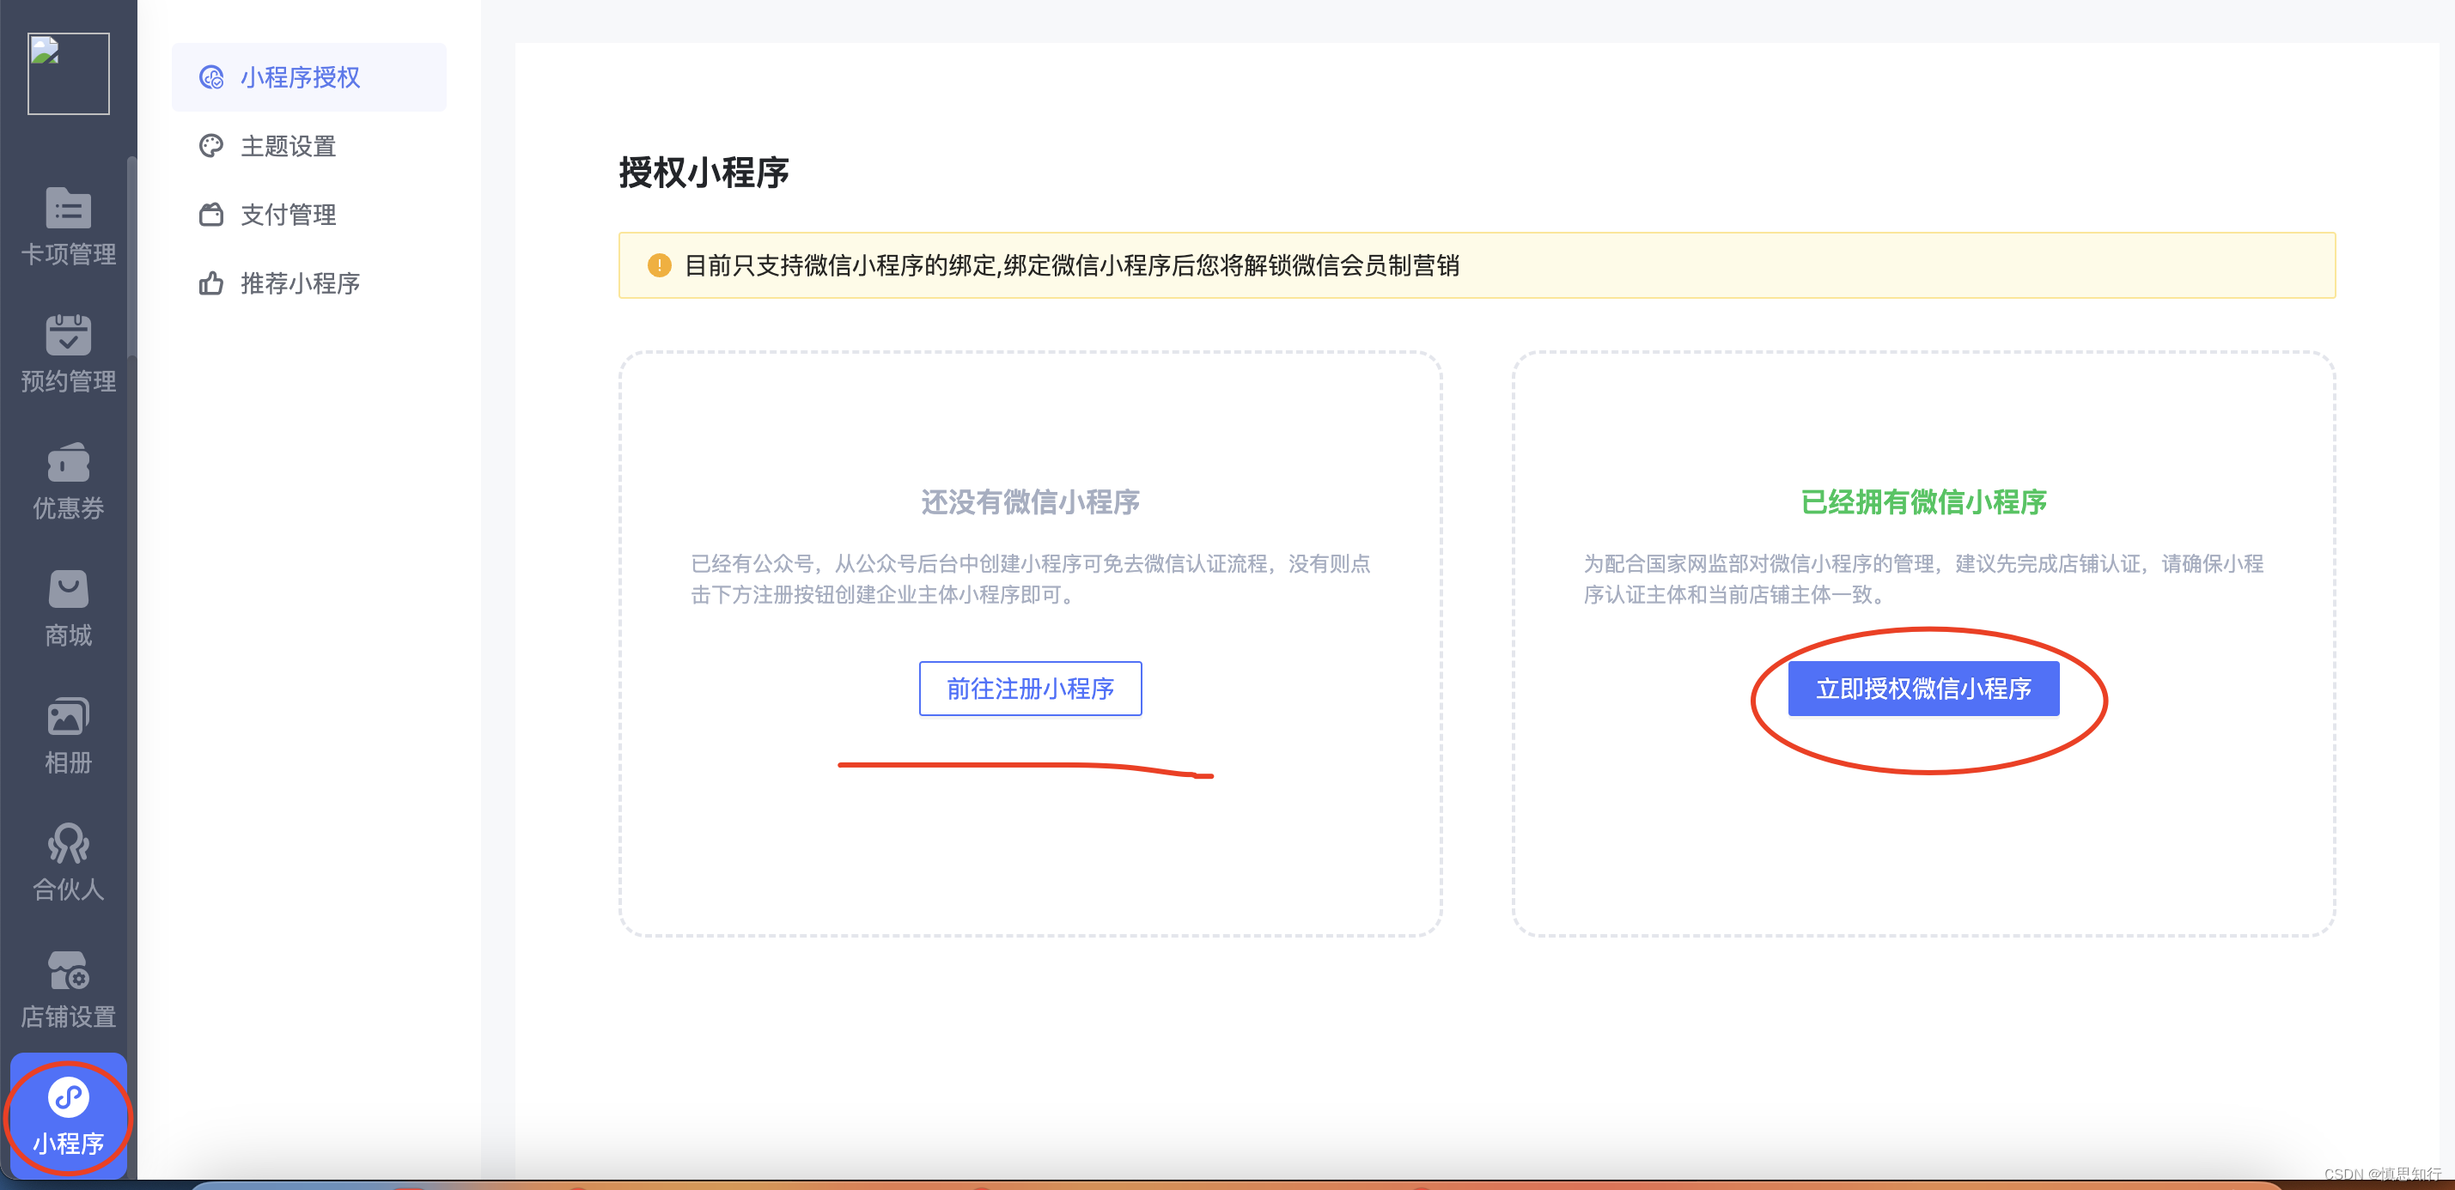Screen dimensions: 2455x1190
Task: Select the 小程序 mini program icon
Action: click(68, 1098)
